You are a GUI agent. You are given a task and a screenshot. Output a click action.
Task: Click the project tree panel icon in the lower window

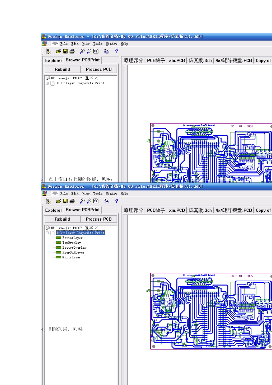click(x=48, y=201)
